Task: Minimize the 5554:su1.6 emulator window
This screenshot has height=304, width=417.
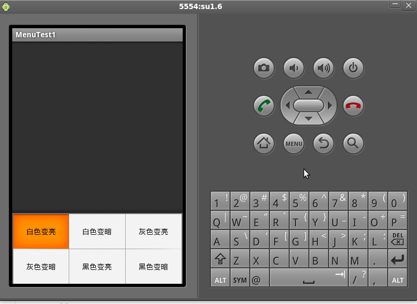Action: point(395,4)
